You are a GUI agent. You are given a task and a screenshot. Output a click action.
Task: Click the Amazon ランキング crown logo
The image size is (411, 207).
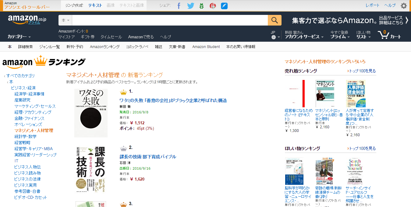pyautogui.click(x=44, y=61)
